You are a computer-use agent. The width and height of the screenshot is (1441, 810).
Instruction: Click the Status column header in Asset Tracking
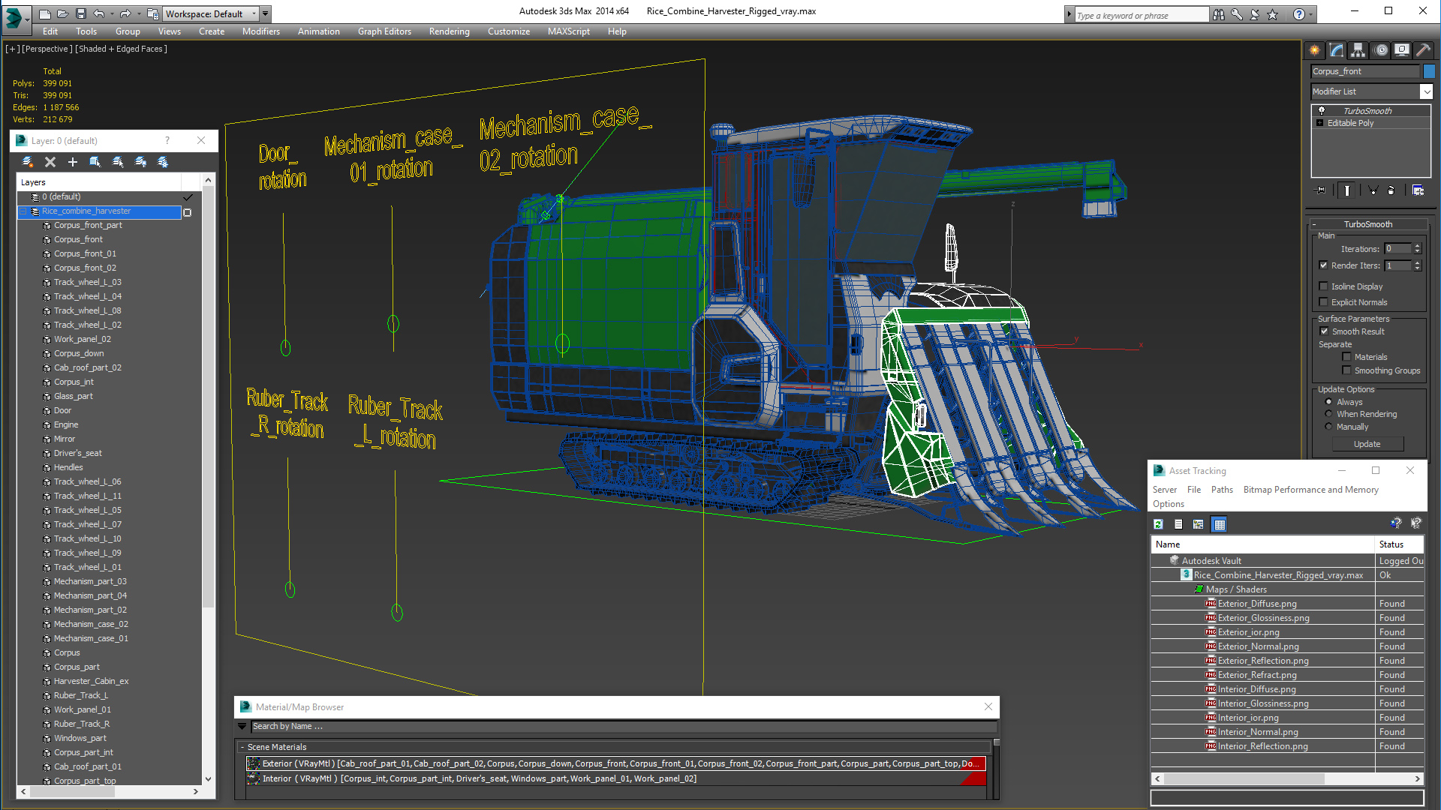[1399, 544]
